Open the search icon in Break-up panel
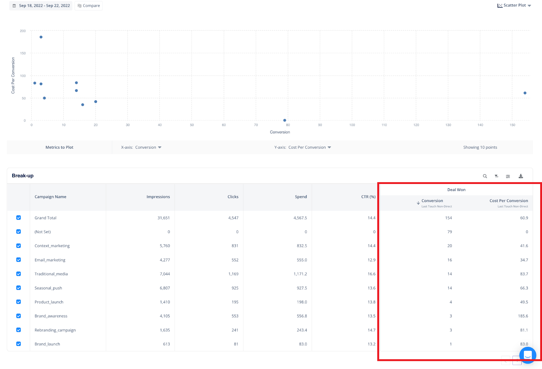542x369 pixels. (485, 176)
